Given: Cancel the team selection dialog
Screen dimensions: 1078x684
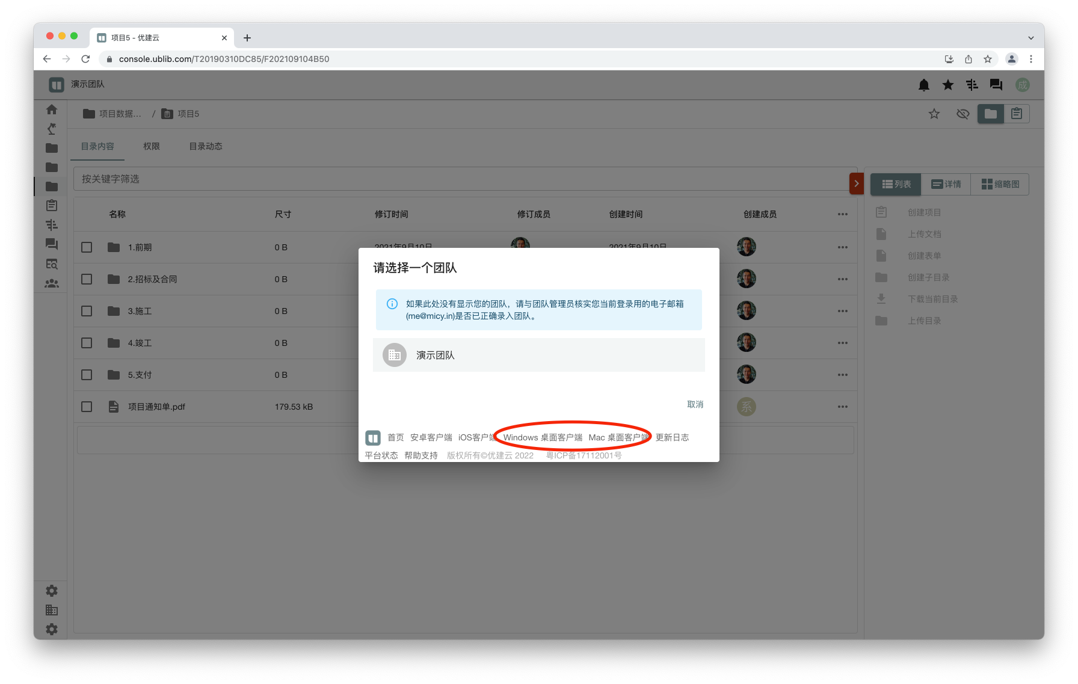Looking at the screenshot, I should tap(695, 404).
